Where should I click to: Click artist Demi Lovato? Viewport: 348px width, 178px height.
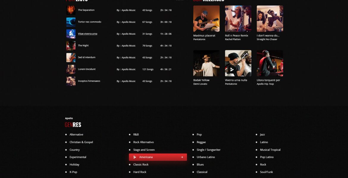click(200, 84)
